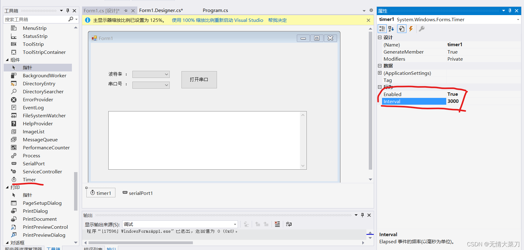Click the 帮我决定 link
Viewport: 524px width, 250px height.
pos(277,20)
